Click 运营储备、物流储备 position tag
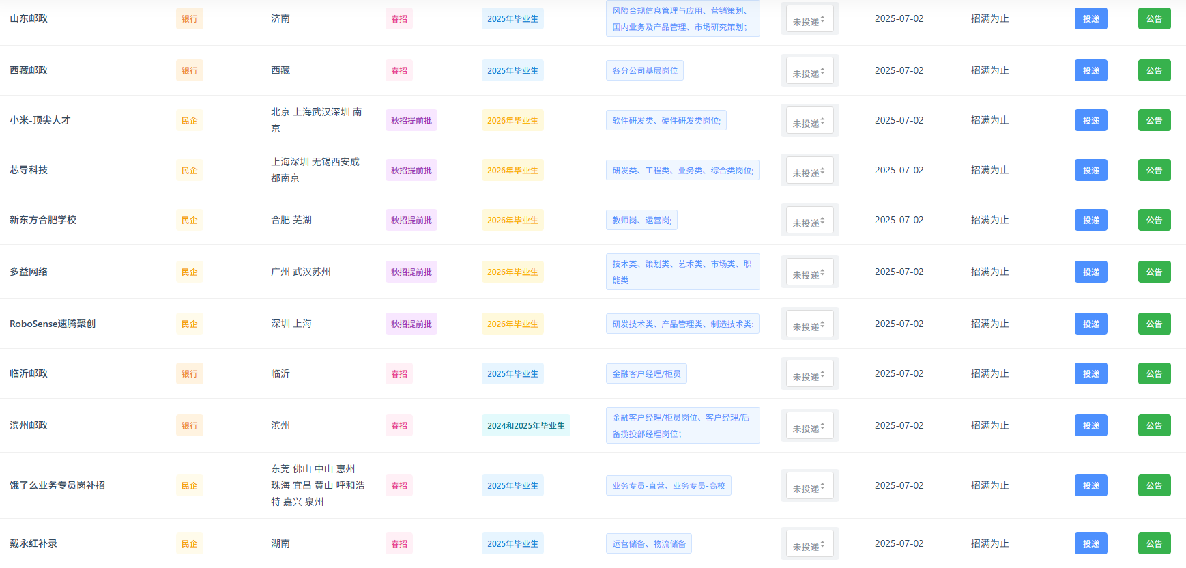This screenshot has height=568, width=1186. click(649, 543)
